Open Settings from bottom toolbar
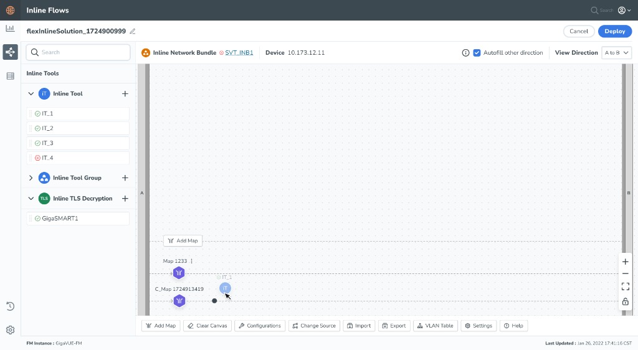This screenshot has width=638, height=350. tap(478, 326)
